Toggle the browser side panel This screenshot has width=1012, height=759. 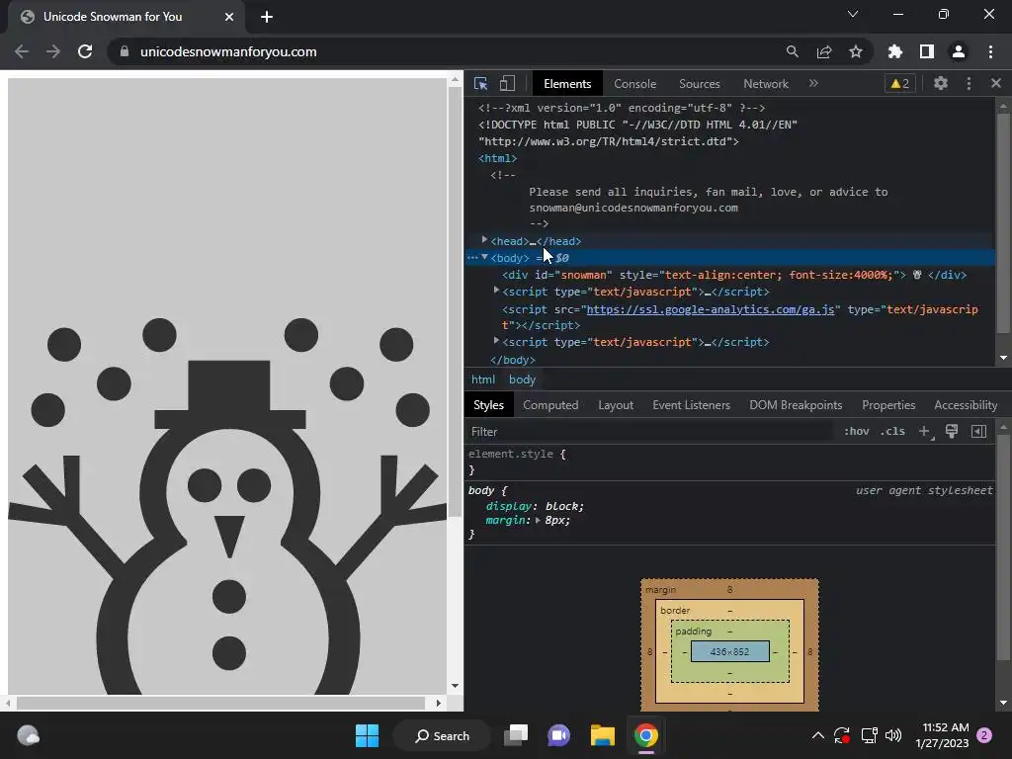(x=927, y=51)
